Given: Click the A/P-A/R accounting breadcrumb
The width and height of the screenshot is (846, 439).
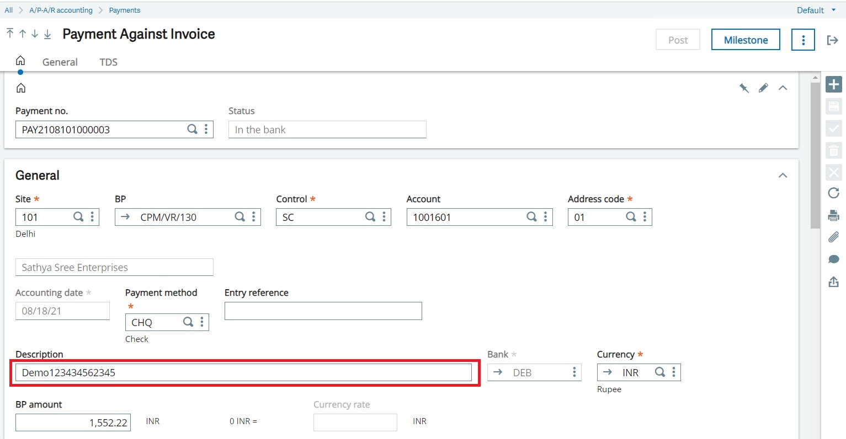Looking at the screenshot, I should tap(61, 10).
